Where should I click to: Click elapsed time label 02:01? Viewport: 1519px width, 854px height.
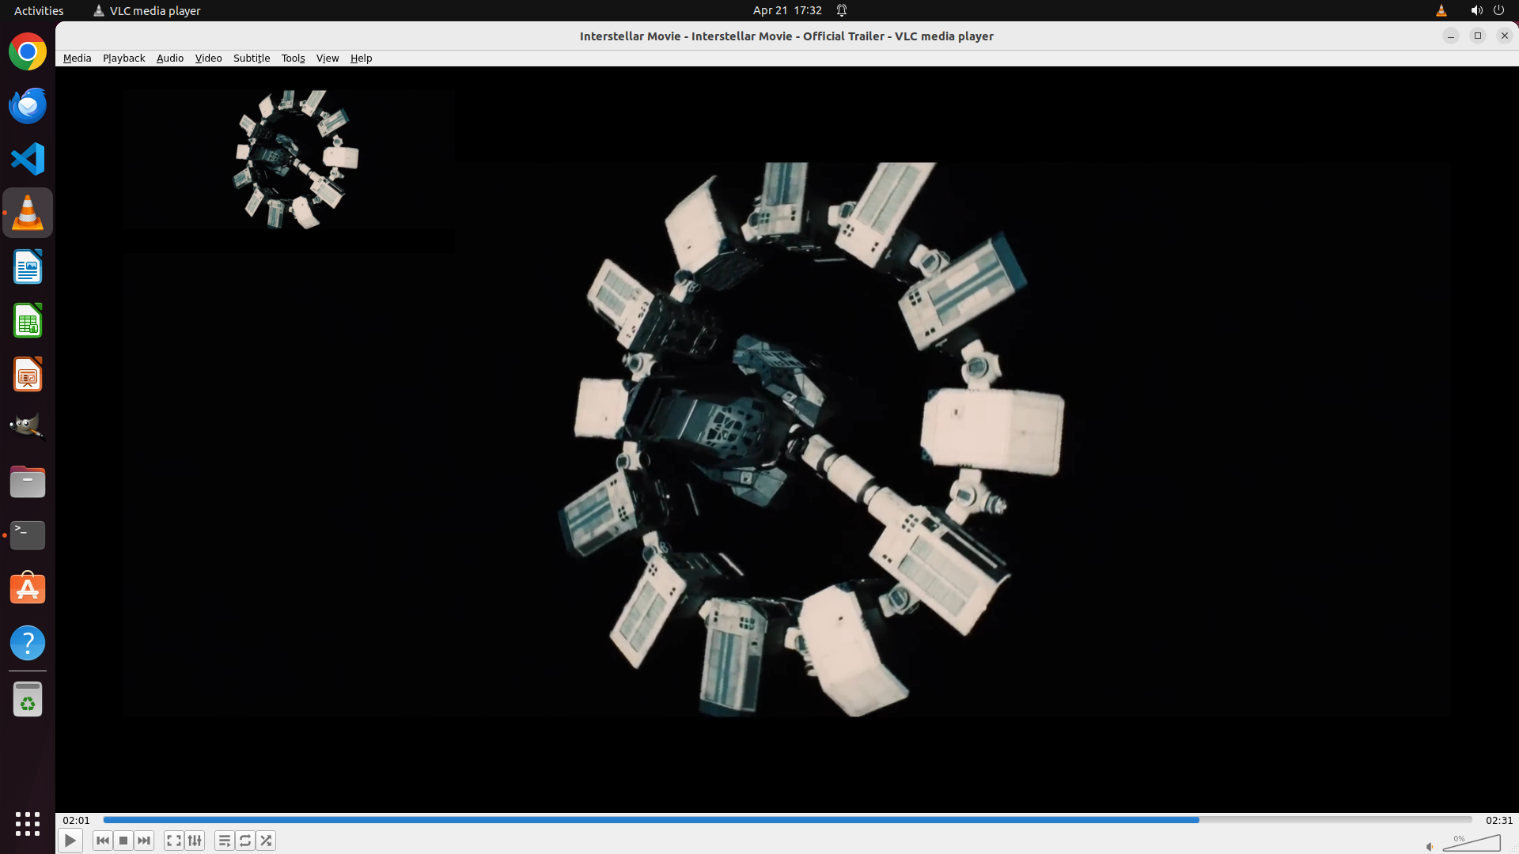tap(77, 820)
